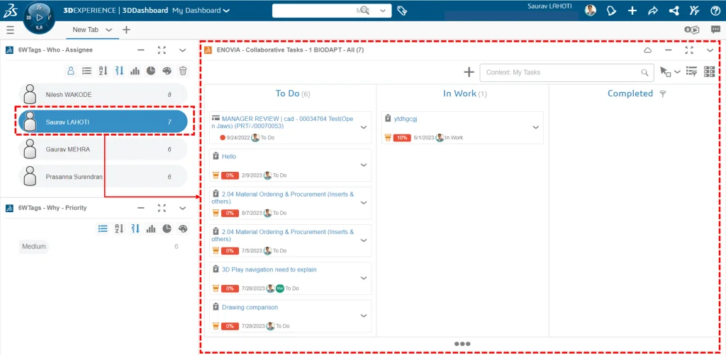Toggle the list view in Assignee widget
The image size is (726, 355).
click(x=86, y=71)
